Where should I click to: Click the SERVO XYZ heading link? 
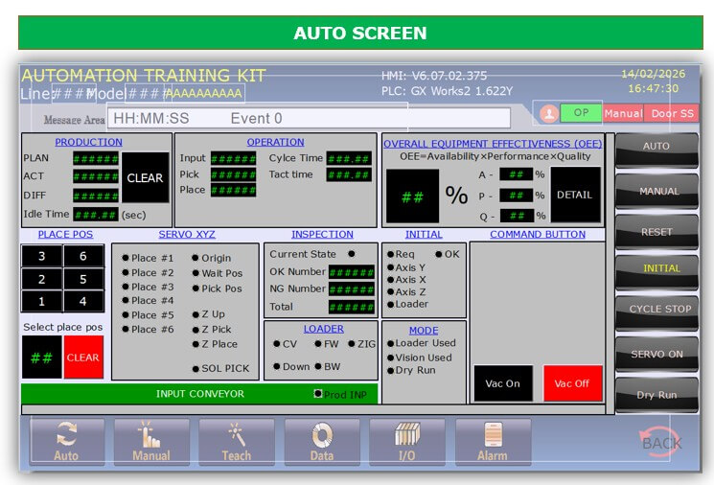pyautogui.click(x=187, y=235)
